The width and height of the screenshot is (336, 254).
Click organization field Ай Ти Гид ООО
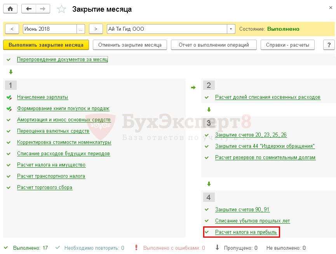tap(167, 29)
